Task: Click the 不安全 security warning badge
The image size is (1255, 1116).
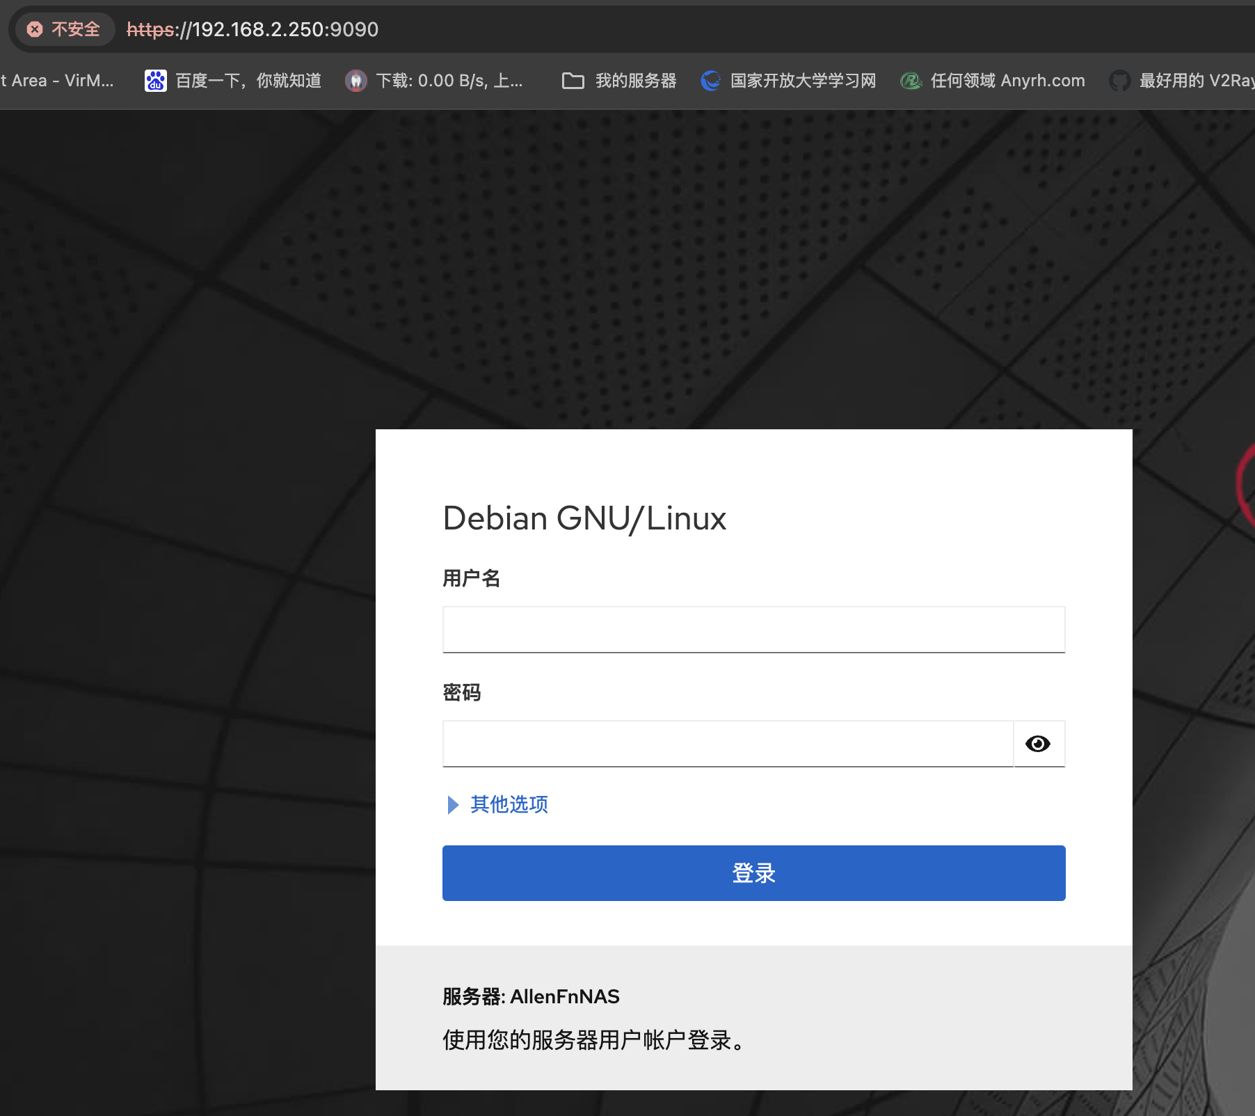Action: (64, 29)
